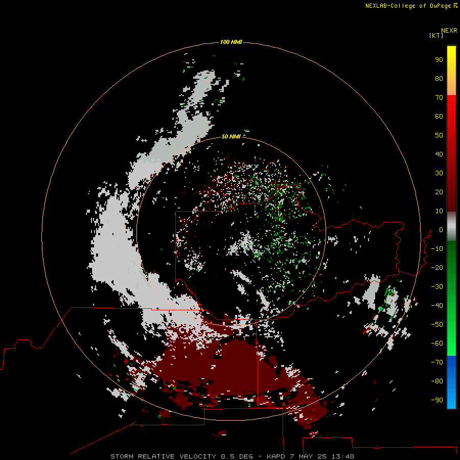The height and width of the screenshot is (460, 460).
Task: Click the -50 value on the velocity scale
Action: 437,325
